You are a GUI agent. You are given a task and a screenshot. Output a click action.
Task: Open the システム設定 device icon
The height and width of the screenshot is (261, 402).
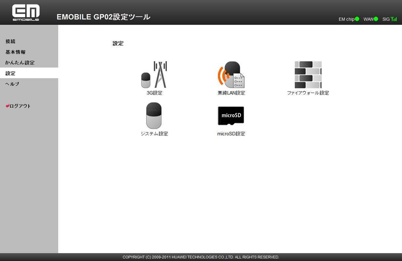pos(154,115)
